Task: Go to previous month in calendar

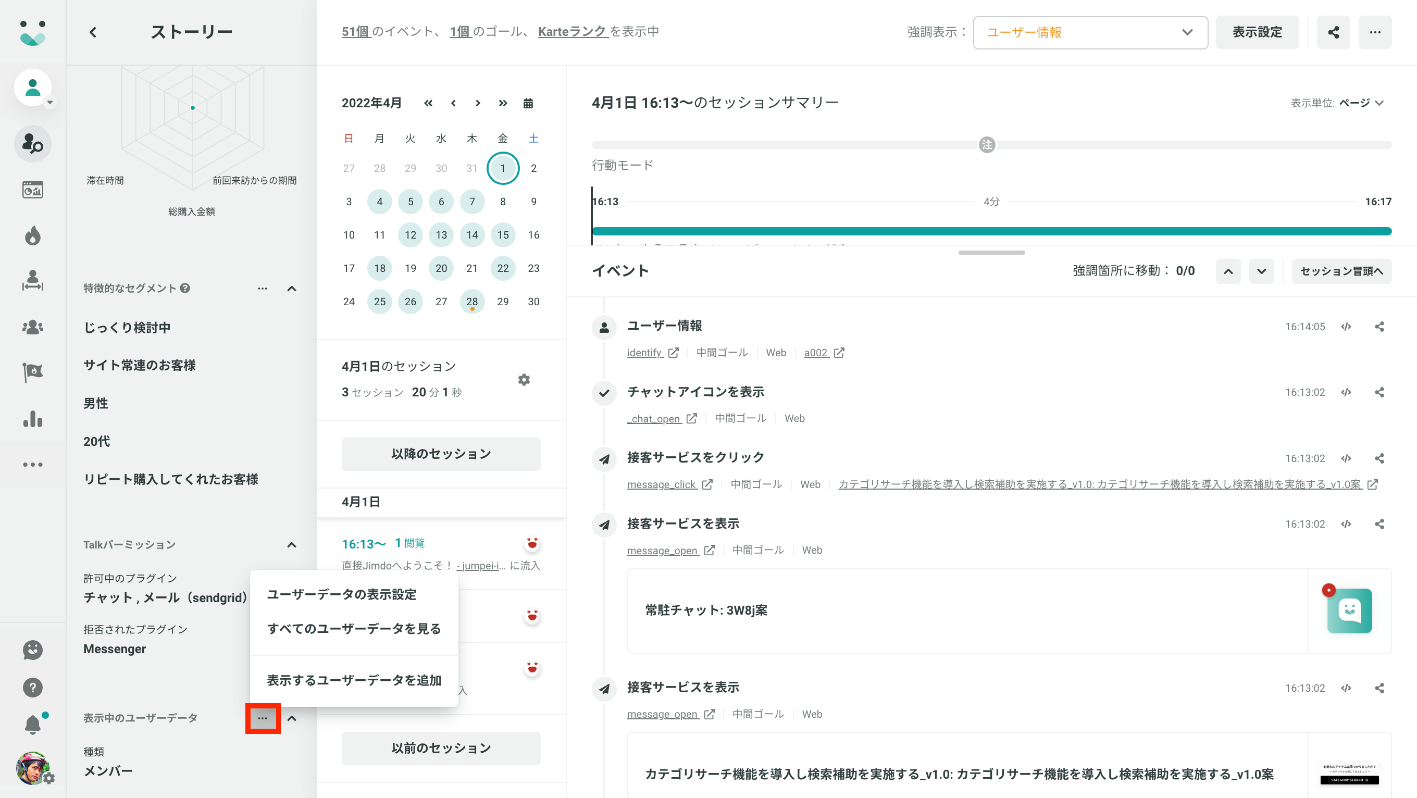Action: pyautogui.click(x=453, y=103)
